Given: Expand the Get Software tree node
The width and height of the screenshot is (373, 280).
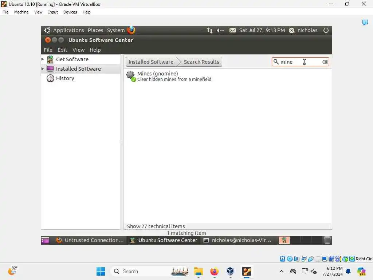Looking at the screenshot, I should tap(43, 59).
